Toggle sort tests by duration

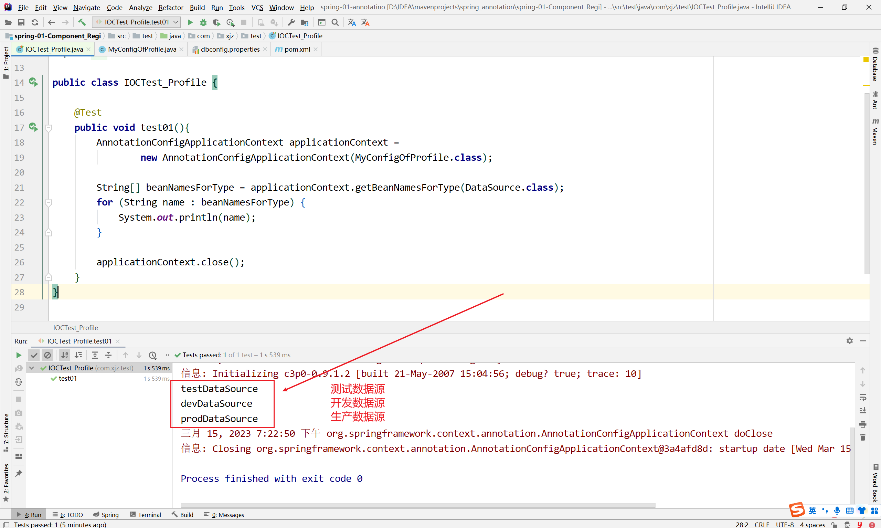point(78,355)
